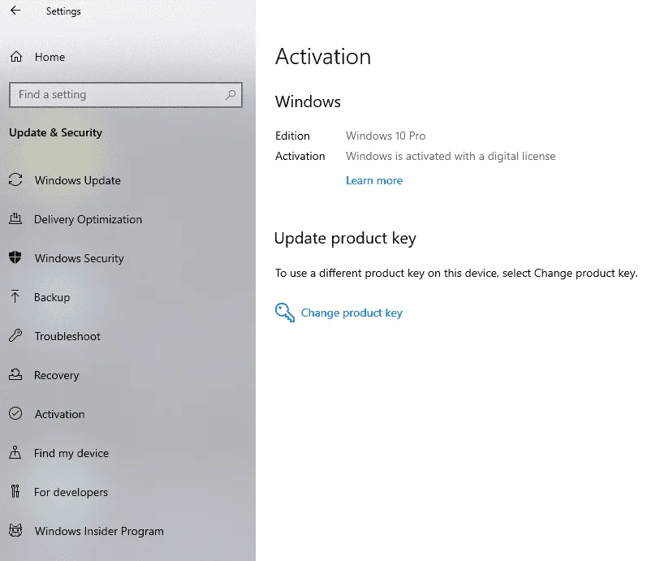Open Find my device settings

click(71, 453)
